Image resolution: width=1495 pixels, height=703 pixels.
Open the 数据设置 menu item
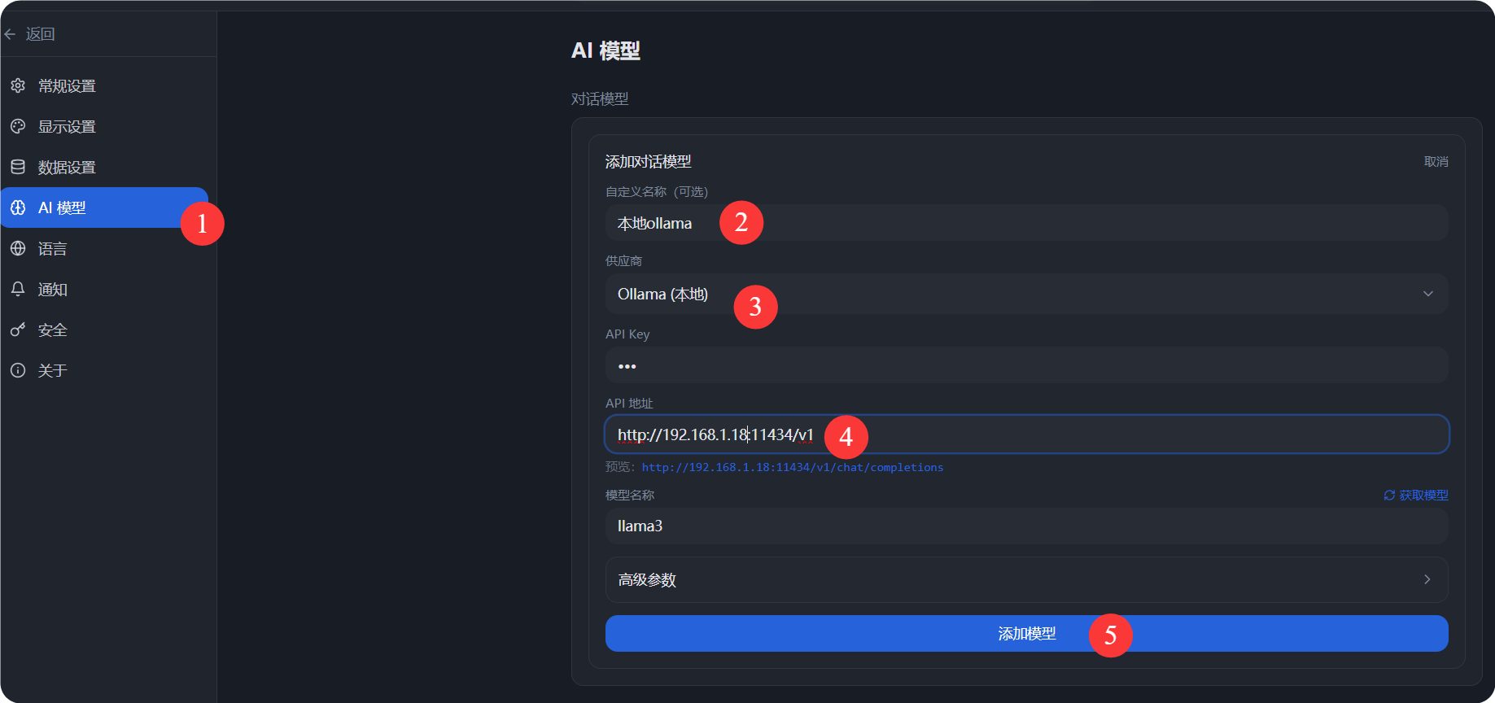(104, 167)
